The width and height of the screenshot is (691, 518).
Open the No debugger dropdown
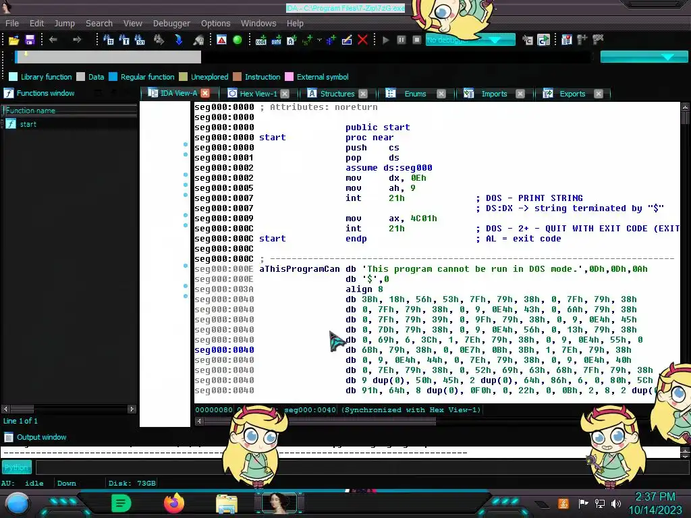(470, 40)
